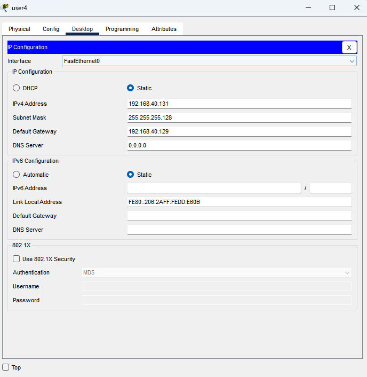Screen dimensions: 367x377
Task: Go to the Programming tab
Action: coord(122,29)
